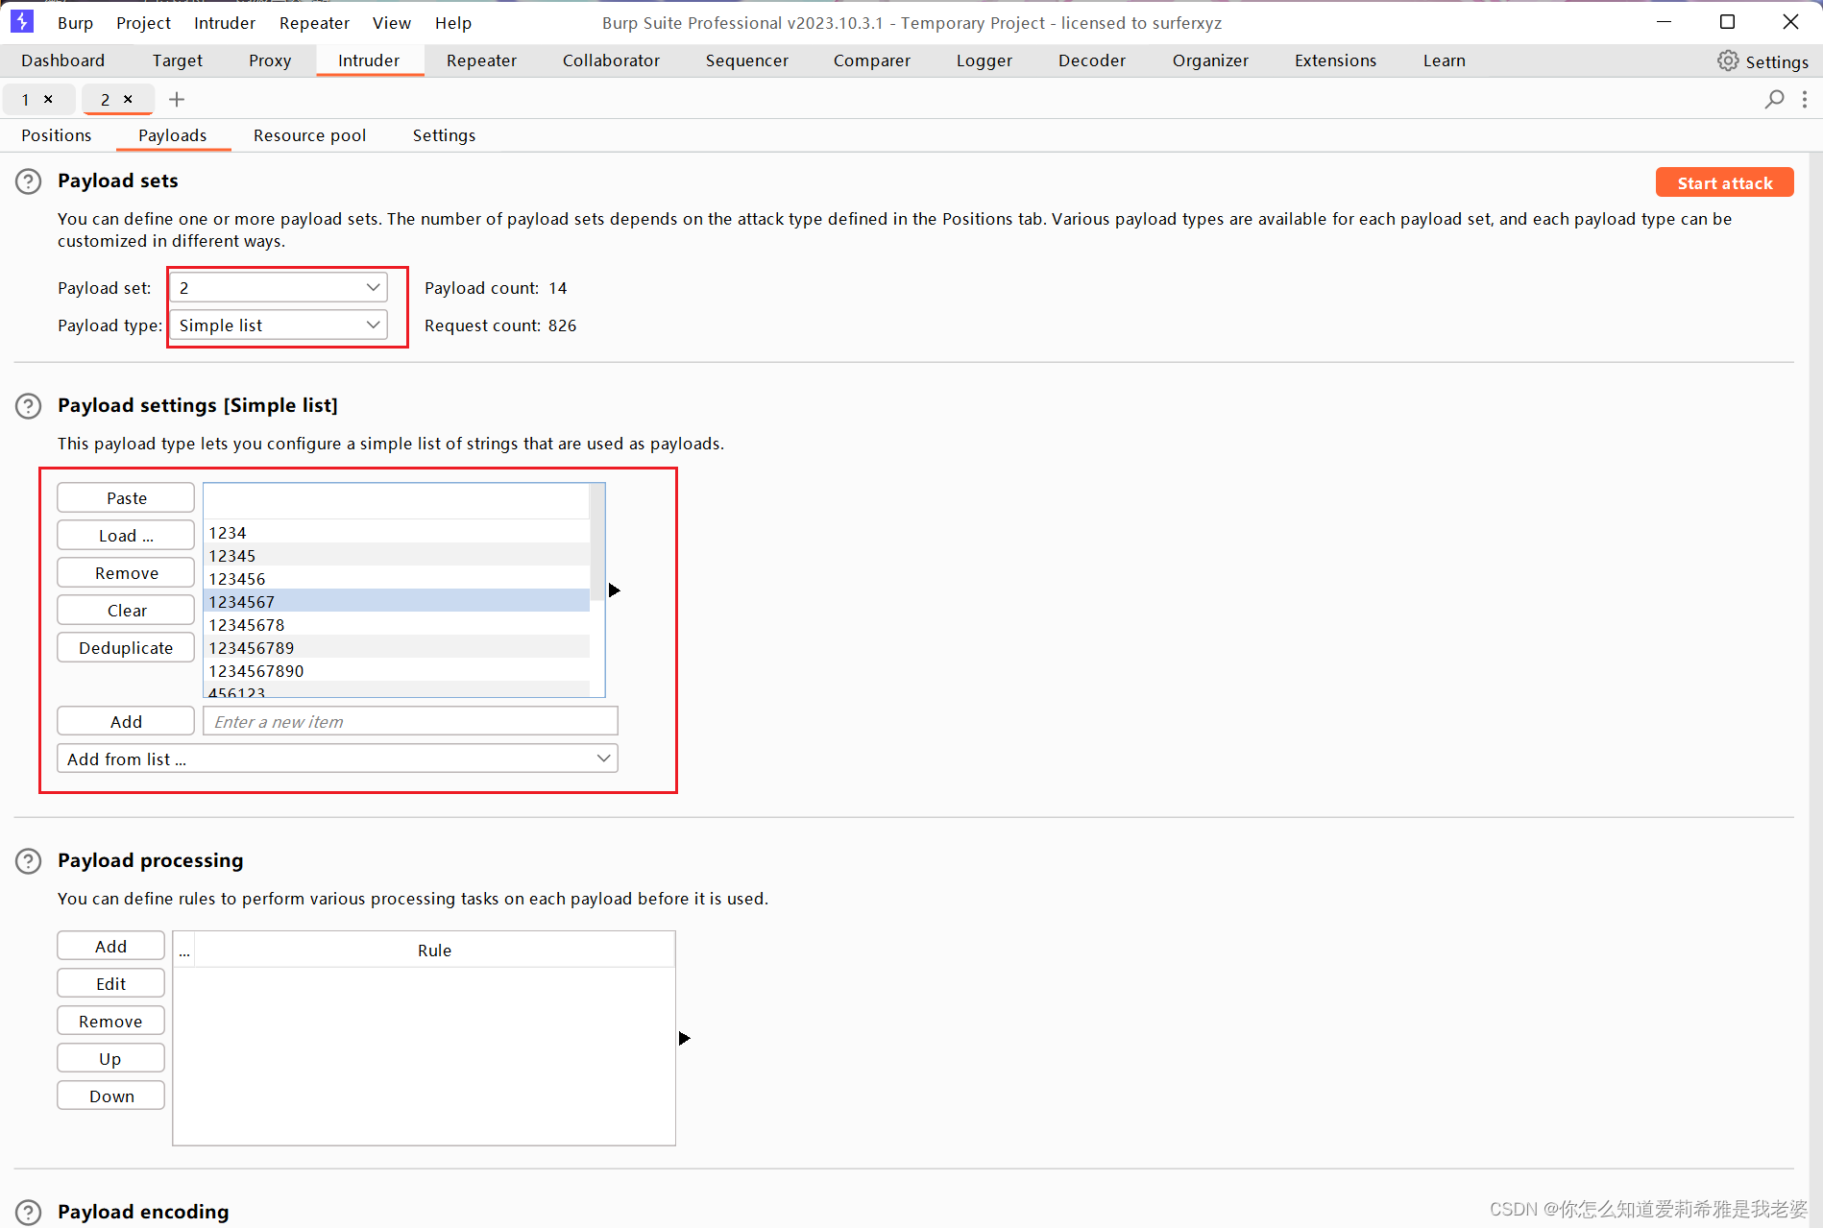The width and height of the screenshot is (1823, 1228).
Task: Click the Paste button
Action: (126, 497)
